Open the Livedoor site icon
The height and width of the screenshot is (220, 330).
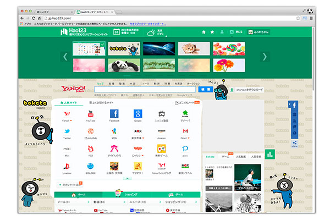point(67,166)
